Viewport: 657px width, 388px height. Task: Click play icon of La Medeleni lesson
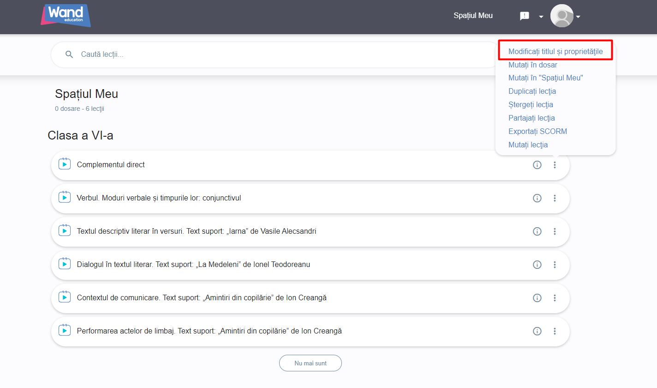[65, 264]
